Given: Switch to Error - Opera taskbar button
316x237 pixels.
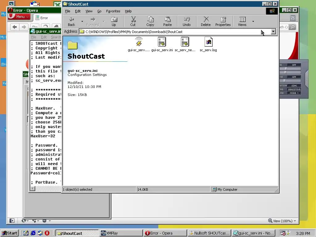Looking at the screenshot, I should (x=165, y=233).
